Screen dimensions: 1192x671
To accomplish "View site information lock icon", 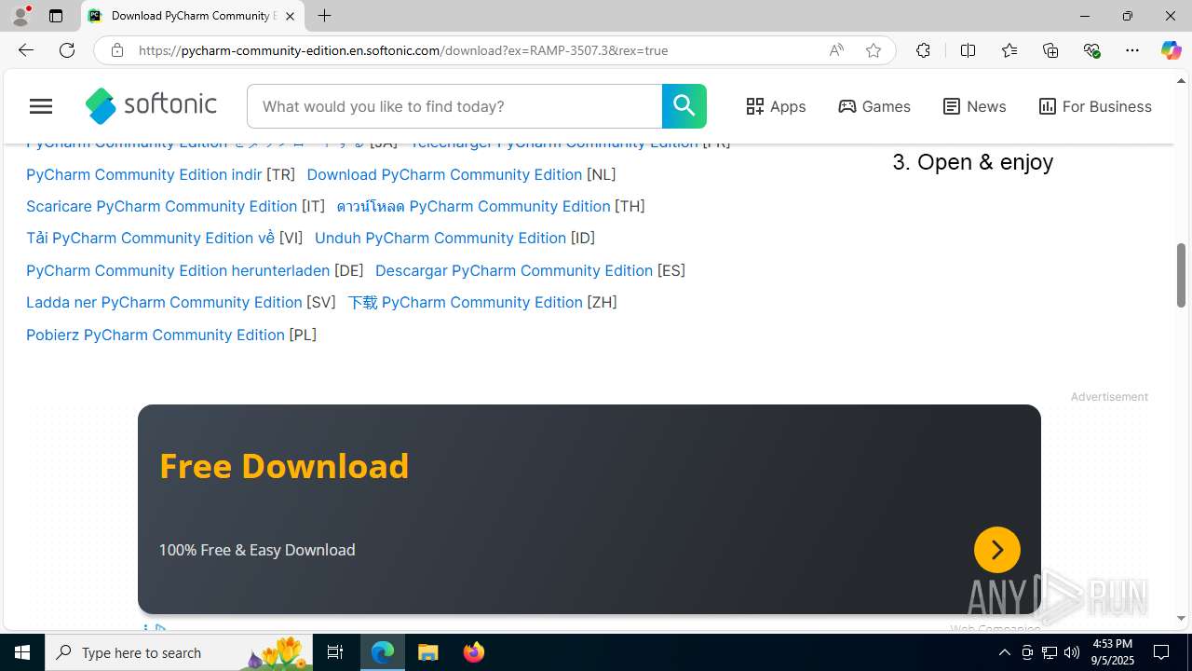I will [x=116, y=50].
